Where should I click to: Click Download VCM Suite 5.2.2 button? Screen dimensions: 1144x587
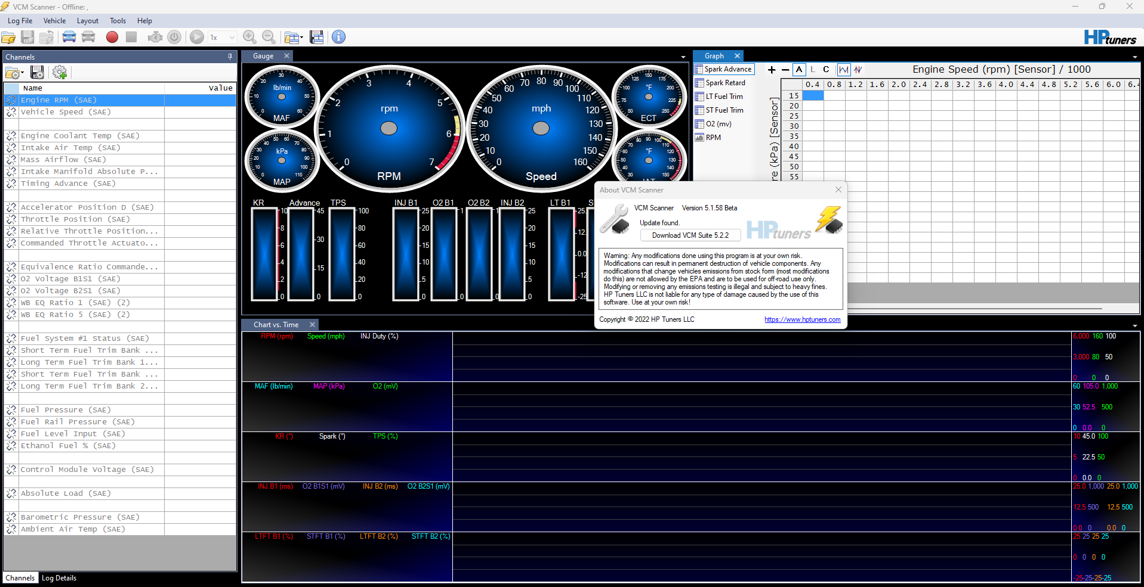point(690,235)
